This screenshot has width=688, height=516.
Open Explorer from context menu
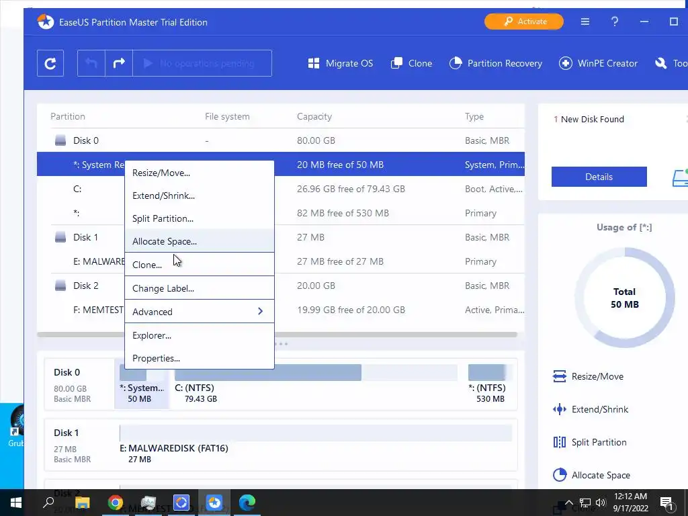(x=200, y=335)
